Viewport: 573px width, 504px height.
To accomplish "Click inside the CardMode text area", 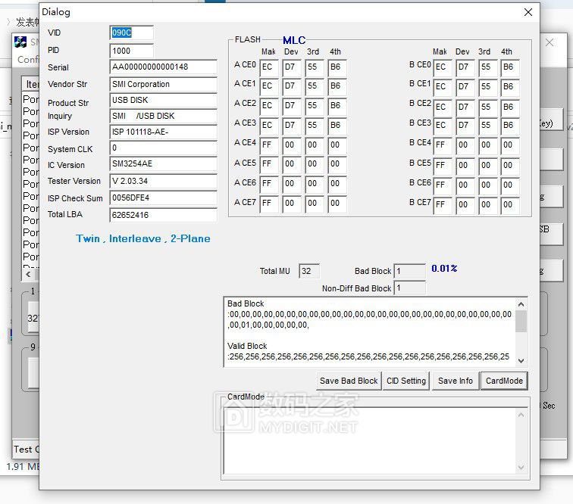I will pyautogui.click(x=369, y=441).
